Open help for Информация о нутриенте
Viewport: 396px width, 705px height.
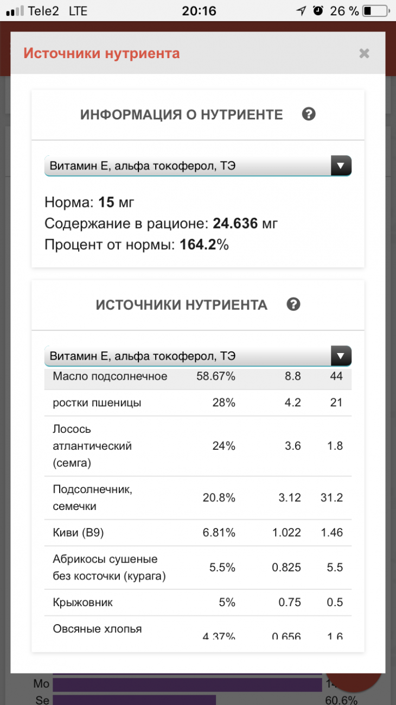309,114
